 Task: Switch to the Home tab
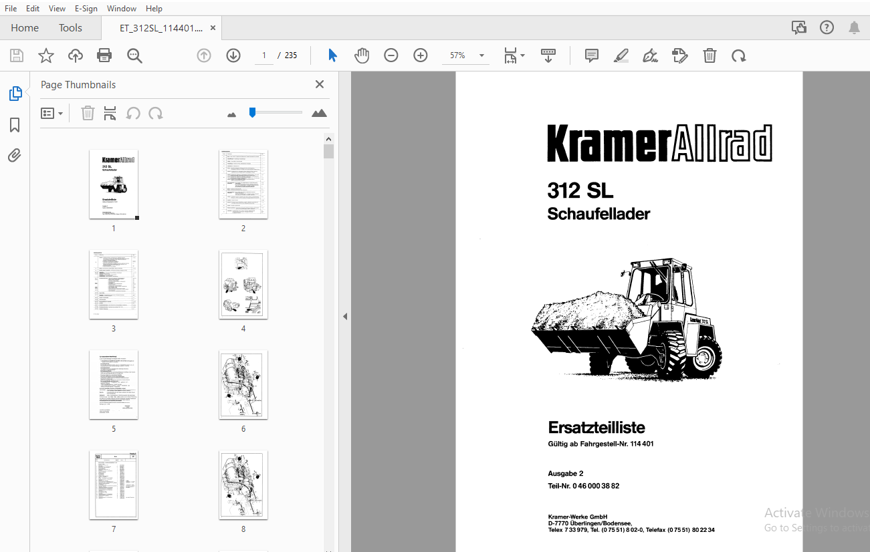pos(25,27)
